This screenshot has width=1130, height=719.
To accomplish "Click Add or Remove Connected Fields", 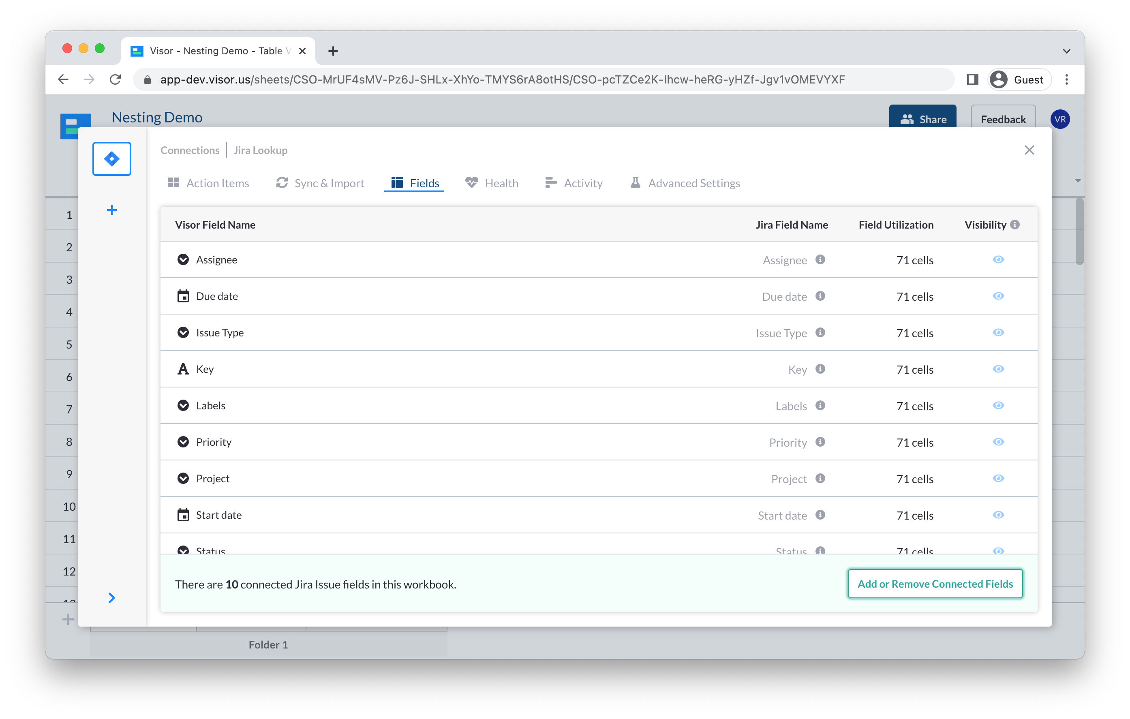I will pos(935,584).
